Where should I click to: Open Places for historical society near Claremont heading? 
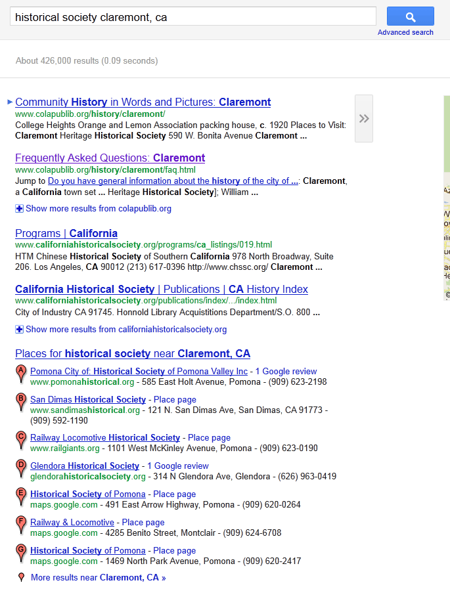[x=132, y=353]
